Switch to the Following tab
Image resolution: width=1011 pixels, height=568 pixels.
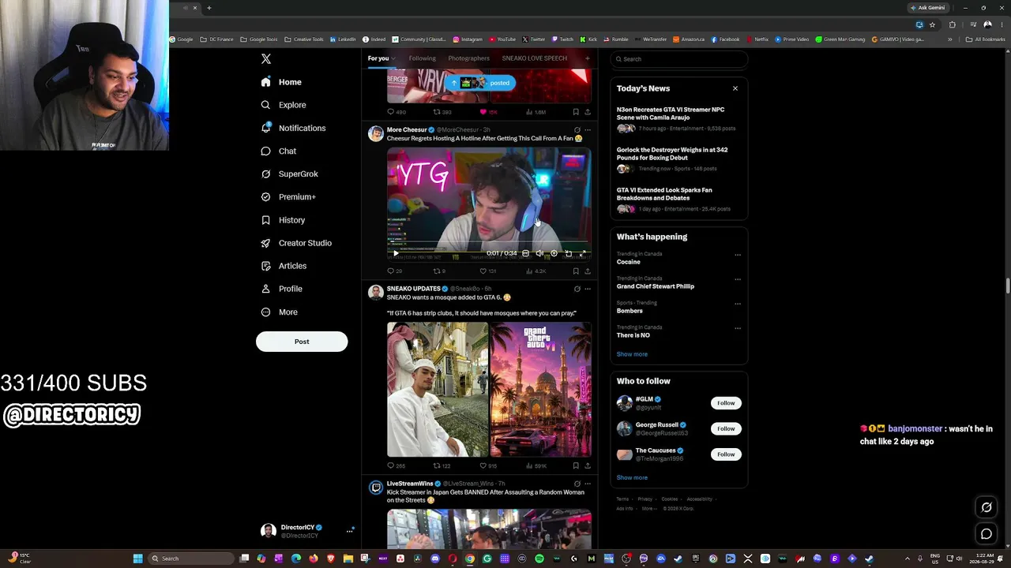pyautogui.click(x=423, y=58)
